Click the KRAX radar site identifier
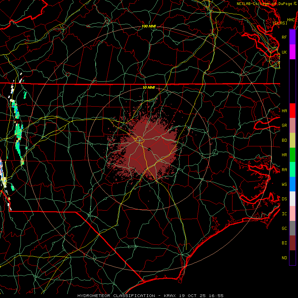298x298 pixels. pos(170,296)
